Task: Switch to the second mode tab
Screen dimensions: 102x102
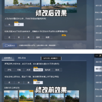Action: [x=22, y=58]
